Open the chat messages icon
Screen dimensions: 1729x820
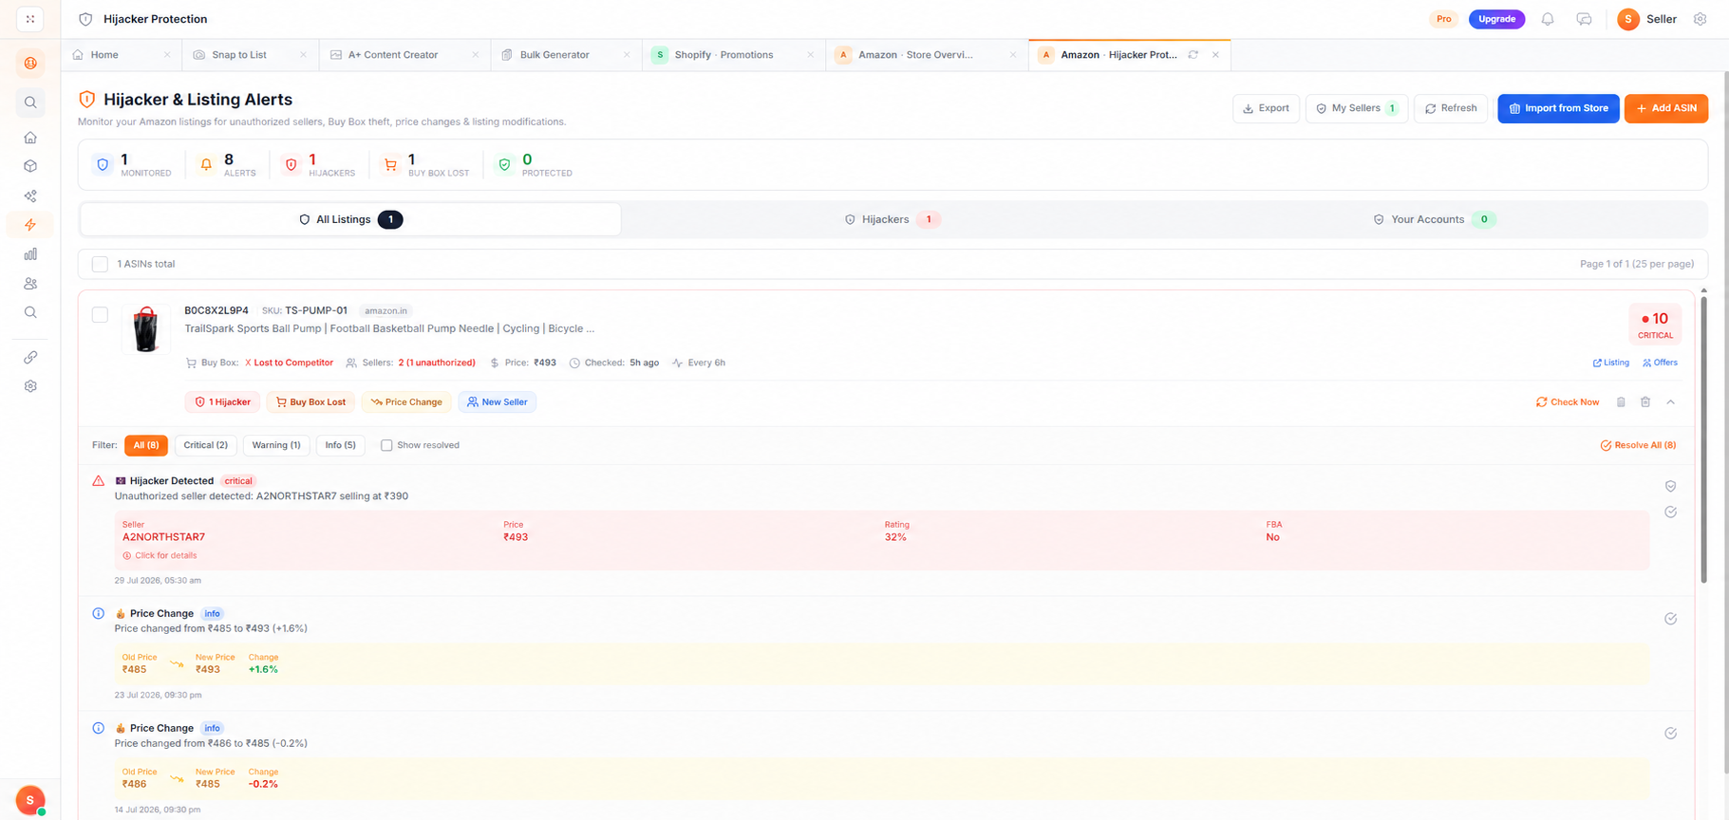[1584, 19]
